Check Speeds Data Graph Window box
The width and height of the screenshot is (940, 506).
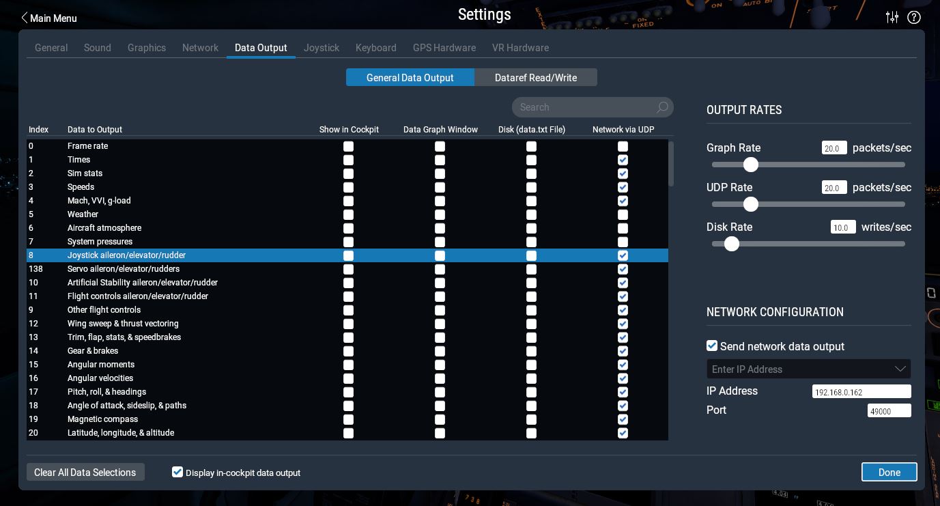[x=440, y=187]
